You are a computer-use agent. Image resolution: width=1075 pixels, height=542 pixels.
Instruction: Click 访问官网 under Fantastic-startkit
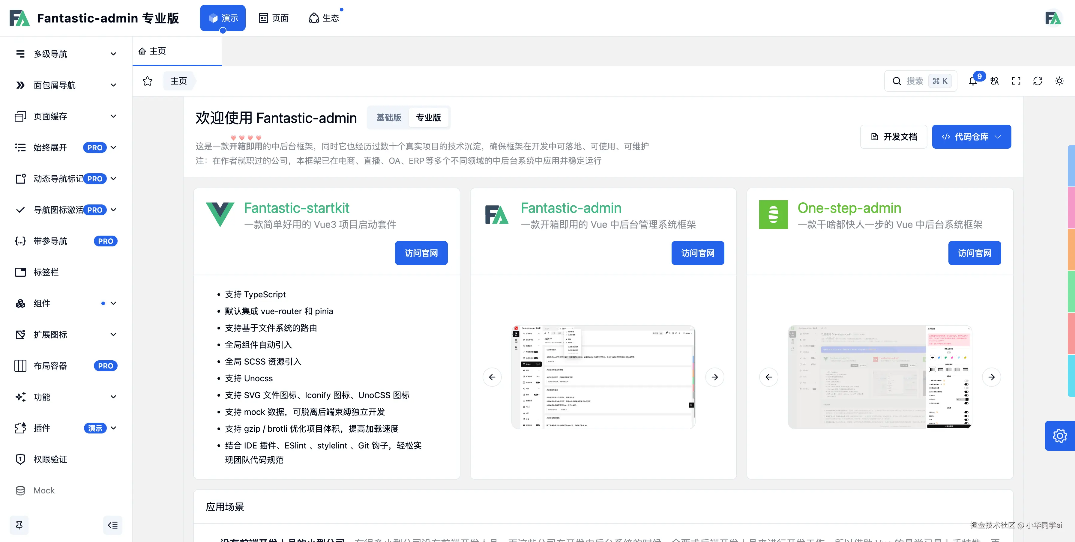[x=421, y=253]
